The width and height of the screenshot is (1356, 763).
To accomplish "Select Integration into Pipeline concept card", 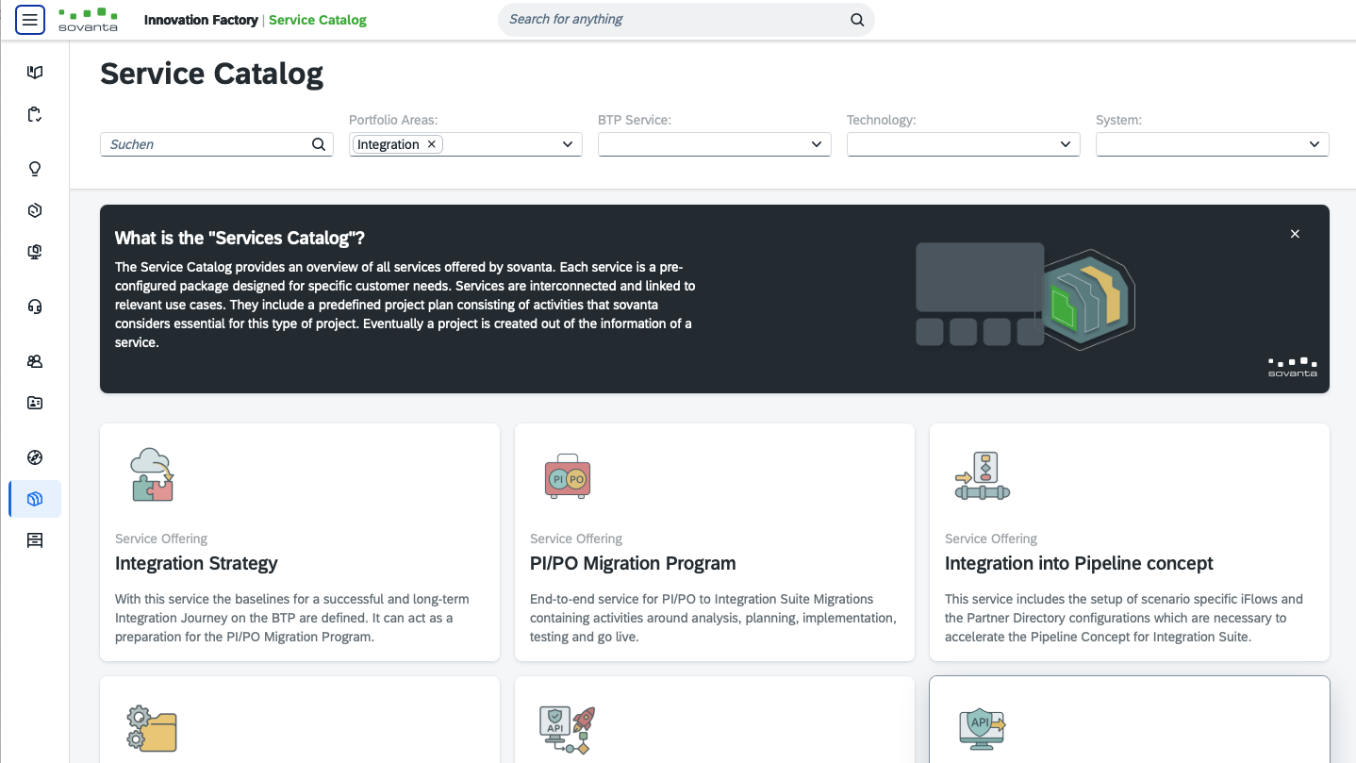I will click(1130, 542).
